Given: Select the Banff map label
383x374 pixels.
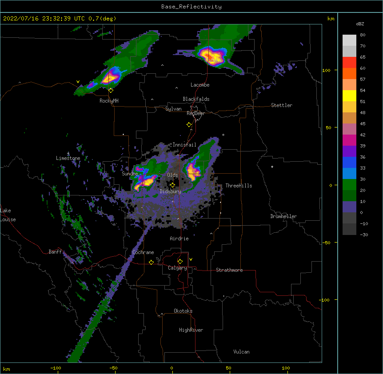Looking at the screenshot, I should [x=55, y=252].
